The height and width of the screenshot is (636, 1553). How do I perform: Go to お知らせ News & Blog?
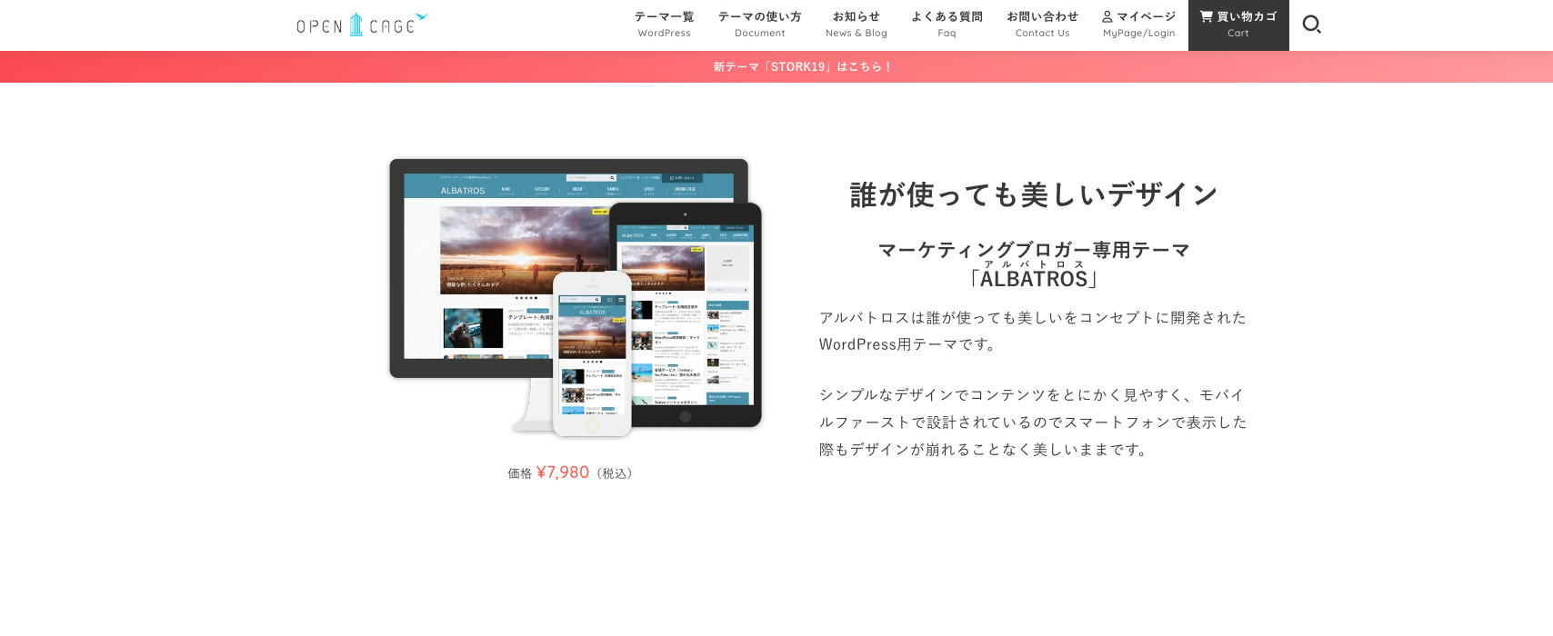[857, 25]
